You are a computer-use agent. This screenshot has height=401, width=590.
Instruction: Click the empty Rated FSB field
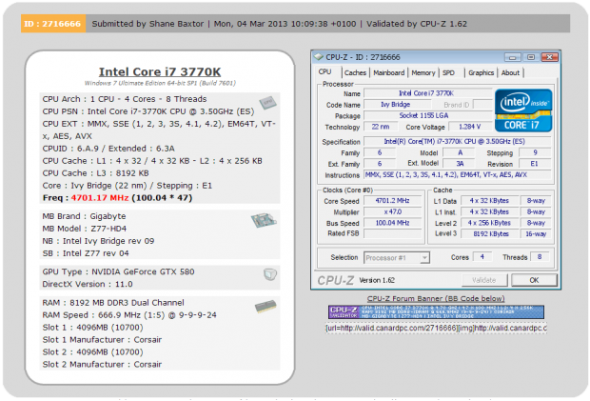tap(392, 233)
